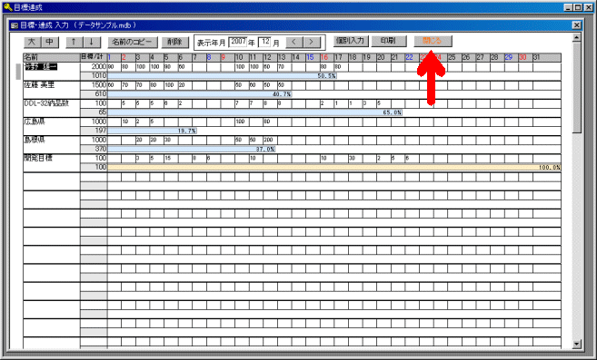Click the orange 閉じる close button

point(433,41)
